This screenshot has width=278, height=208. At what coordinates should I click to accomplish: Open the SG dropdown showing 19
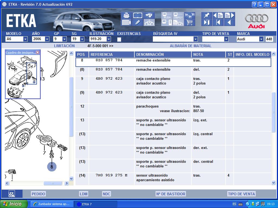[82, 39]
